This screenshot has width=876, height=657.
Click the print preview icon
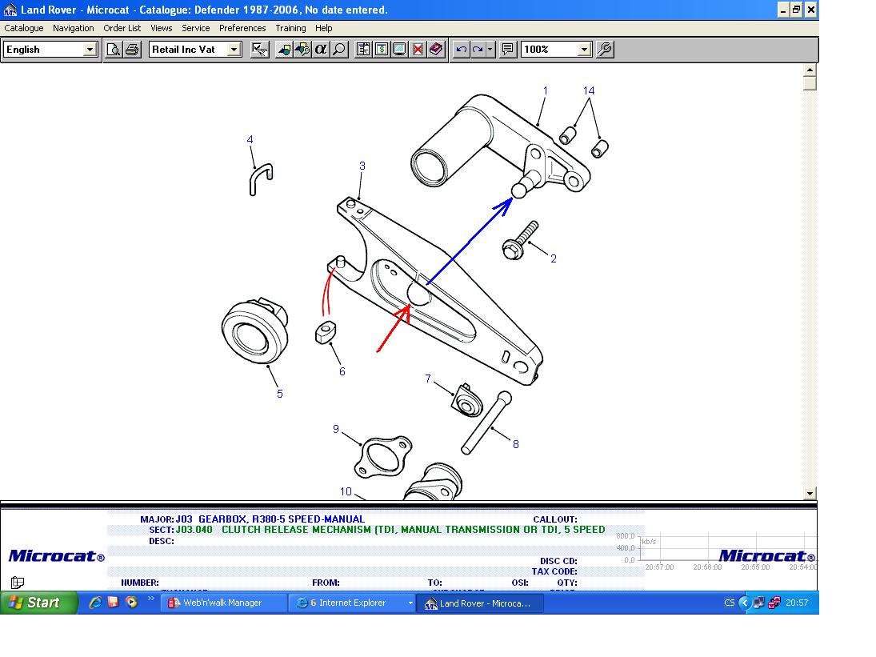click(114, 50)
